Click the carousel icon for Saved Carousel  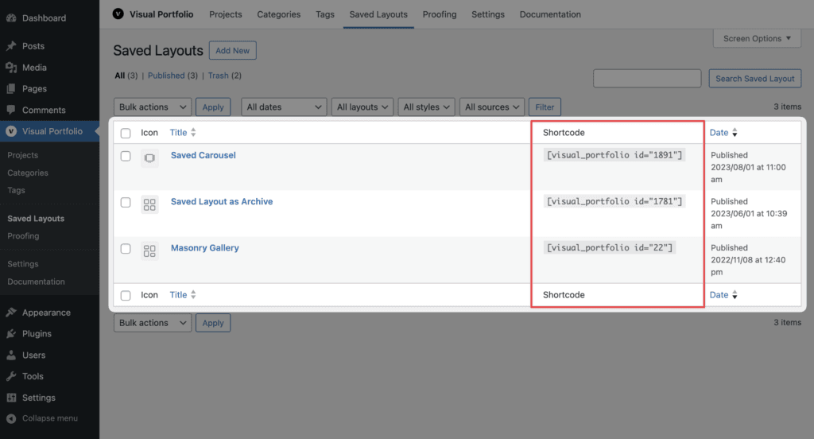[x=149, y=158]
